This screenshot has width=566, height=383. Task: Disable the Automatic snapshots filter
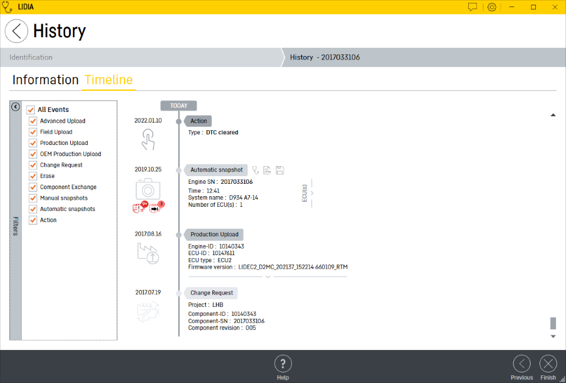33,209
